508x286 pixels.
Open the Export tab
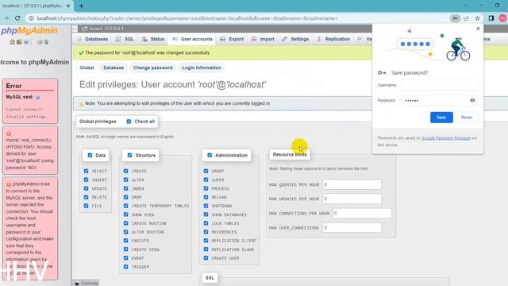(232, 39)
